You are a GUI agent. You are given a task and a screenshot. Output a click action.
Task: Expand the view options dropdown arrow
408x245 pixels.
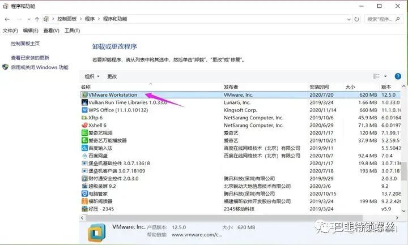[x=385, y=76]
